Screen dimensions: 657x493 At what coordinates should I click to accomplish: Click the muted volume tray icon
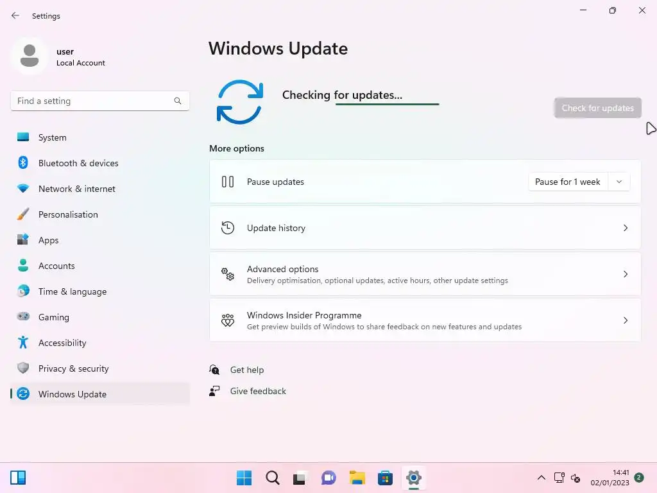pyautogui.click(x=576, y=478)
